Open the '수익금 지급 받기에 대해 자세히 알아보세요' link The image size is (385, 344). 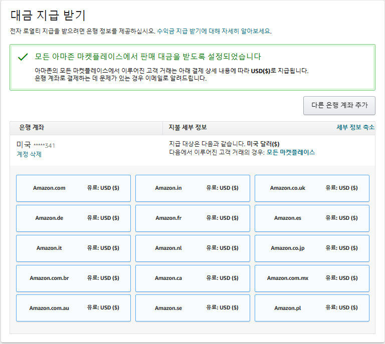click(214, 31)
